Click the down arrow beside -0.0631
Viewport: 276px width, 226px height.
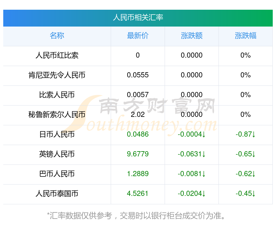[204, 154]
